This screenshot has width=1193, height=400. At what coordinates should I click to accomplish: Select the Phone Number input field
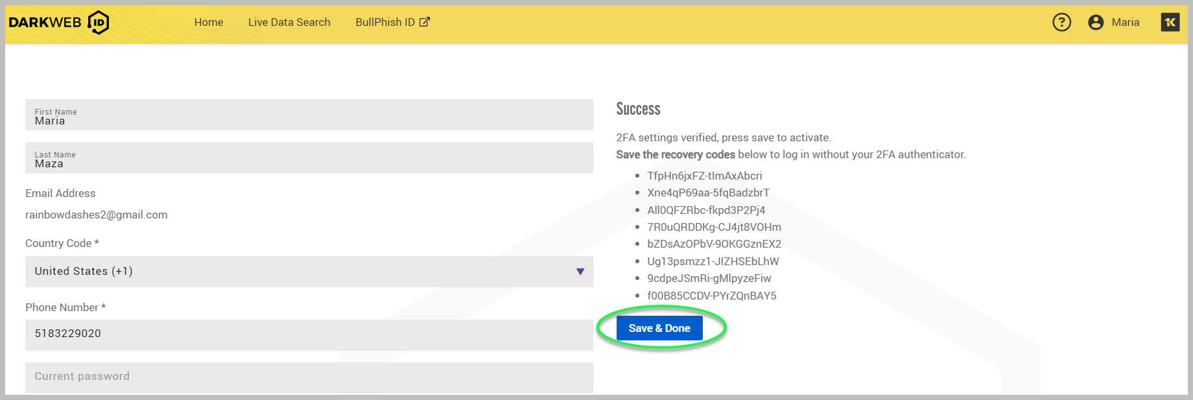pyautogui.click(x=309, y=335)
